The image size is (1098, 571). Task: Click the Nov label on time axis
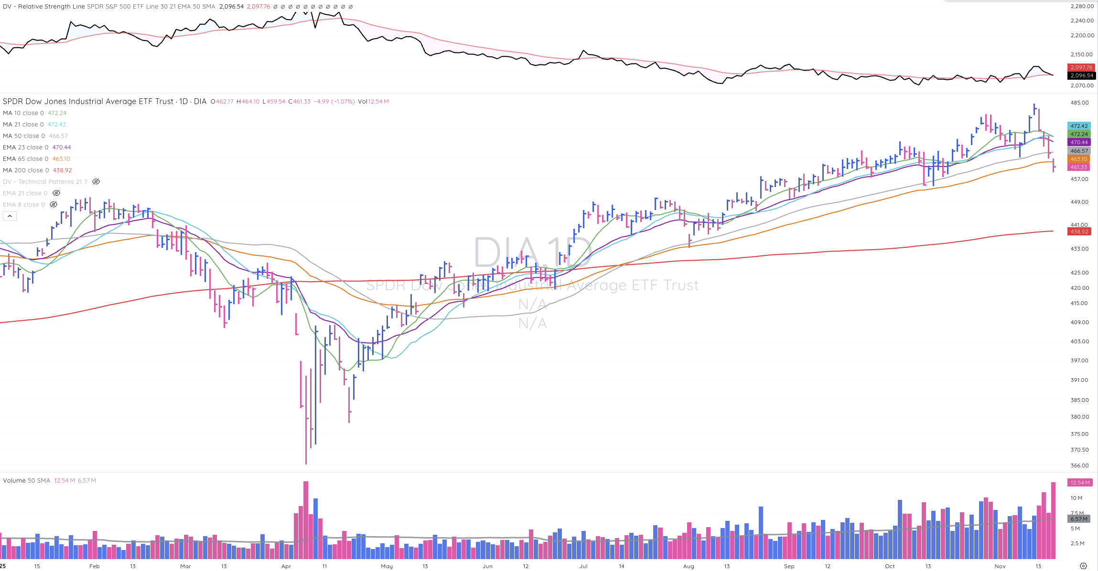(1000, 566)
